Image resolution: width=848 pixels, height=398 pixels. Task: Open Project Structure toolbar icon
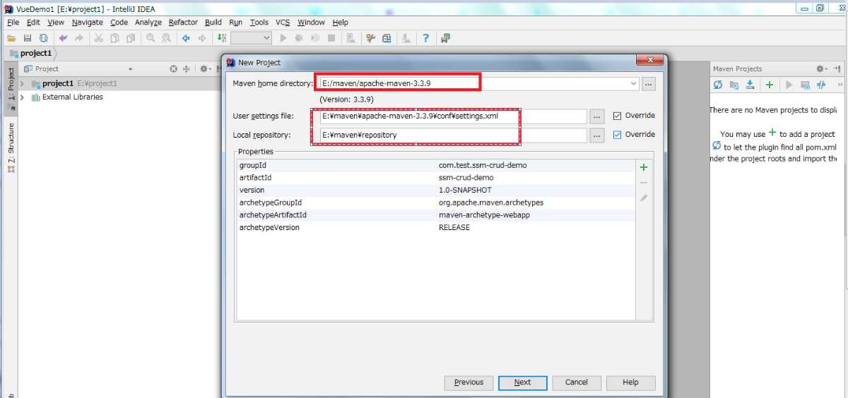click(x=387, y=38)
